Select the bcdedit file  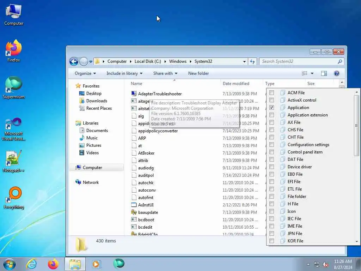[145, 227]
